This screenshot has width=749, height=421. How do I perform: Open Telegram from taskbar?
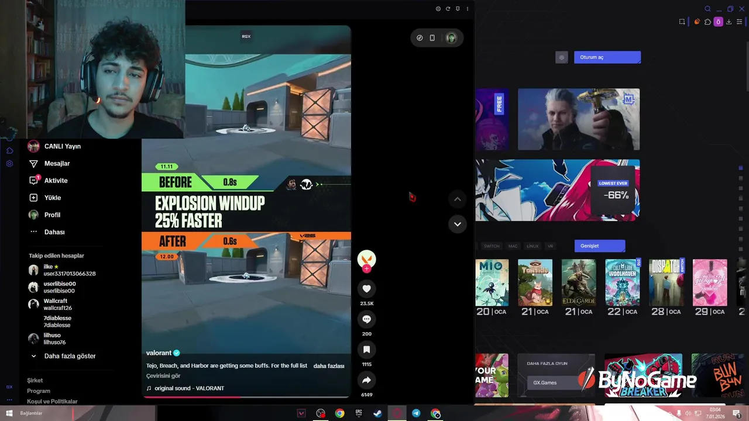point(416,413)
